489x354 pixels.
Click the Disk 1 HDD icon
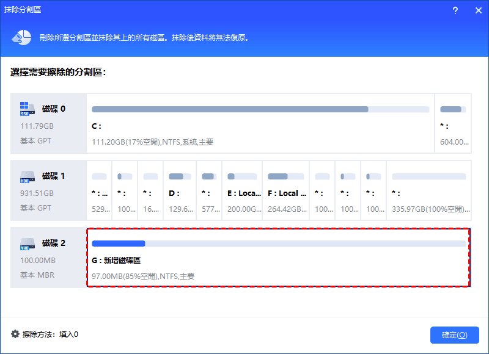click(x=27, y=176)
